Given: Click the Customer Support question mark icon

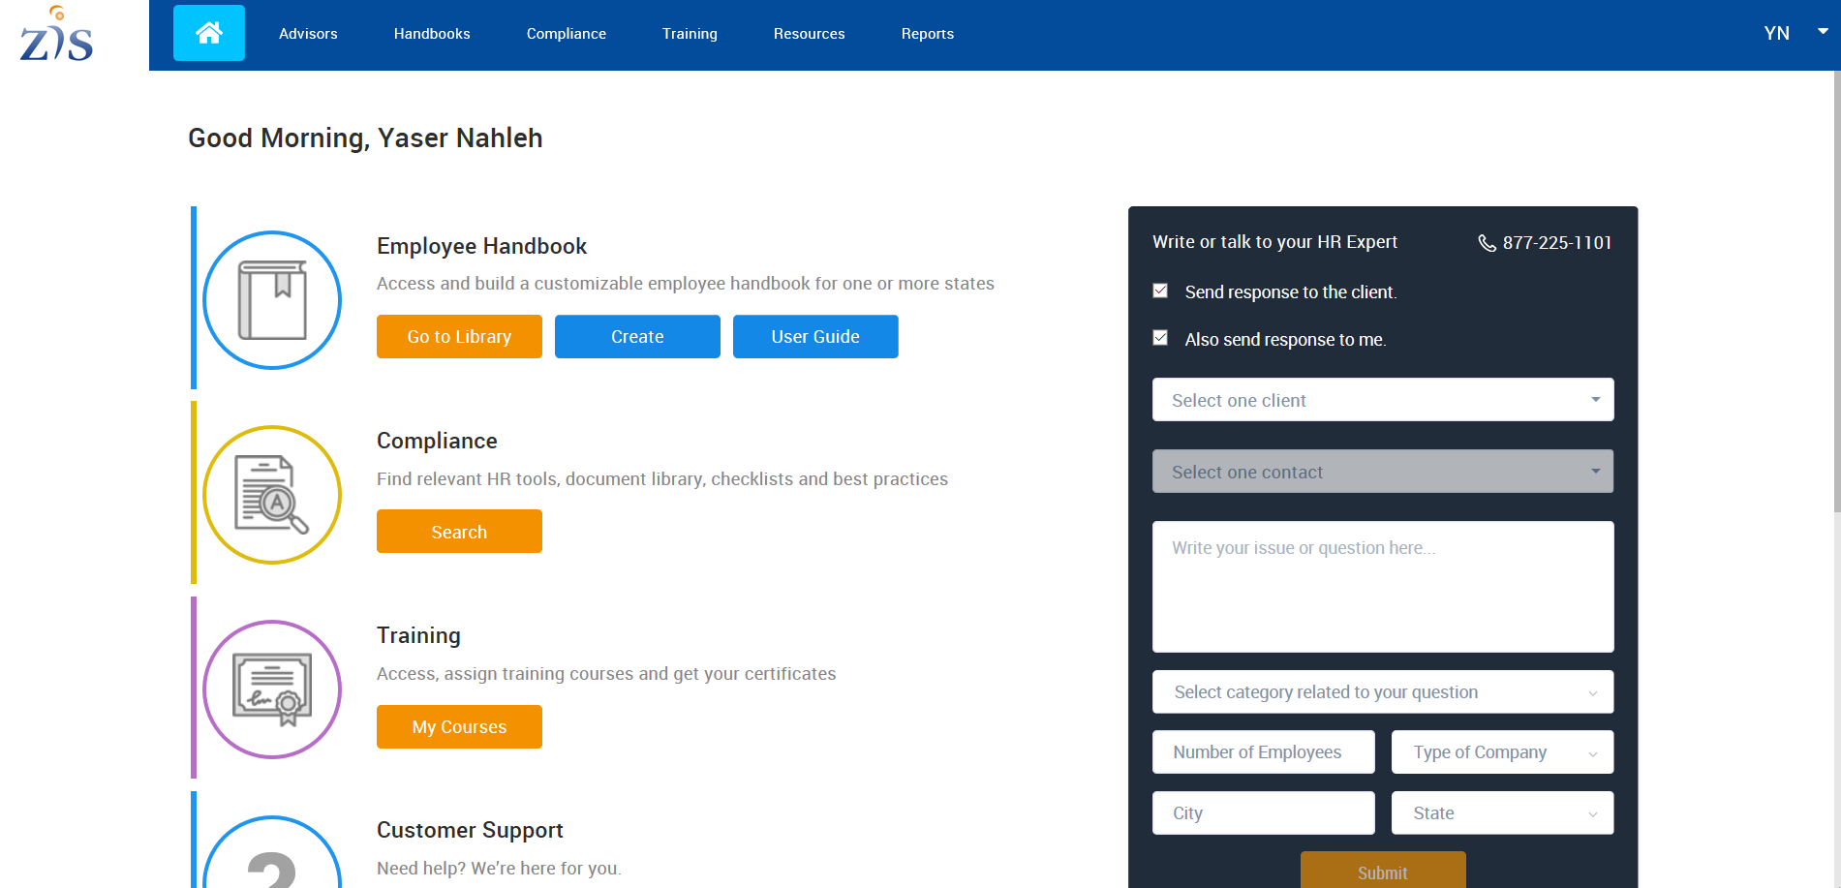Looking at the screenshot, I should tap(272, 857).
